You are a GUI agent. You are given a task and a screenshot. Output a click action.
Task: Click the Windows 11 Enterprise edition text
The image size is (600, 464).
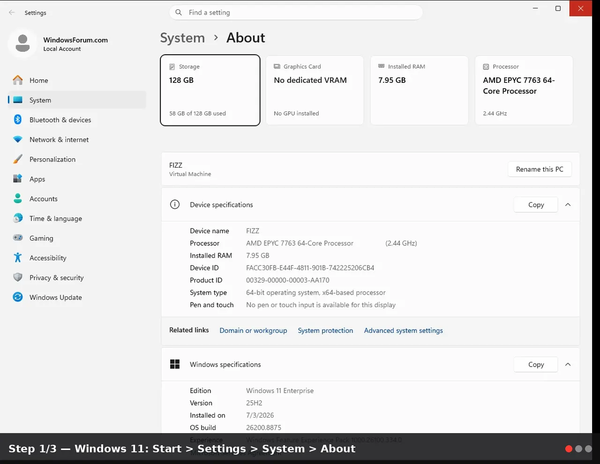[x=280, y=390]
